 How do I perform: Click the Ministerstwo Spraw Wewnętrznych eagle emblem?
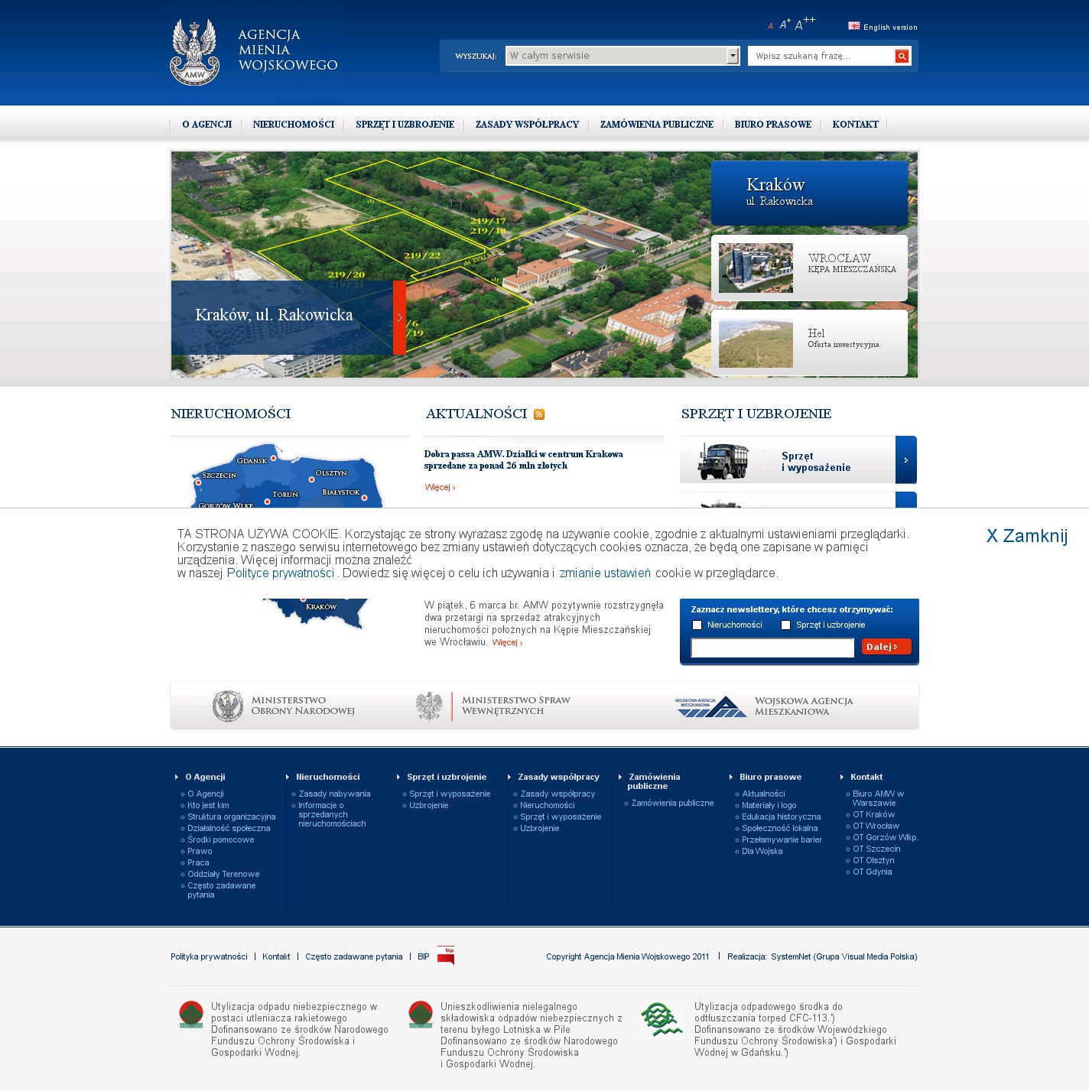(429, 706)
